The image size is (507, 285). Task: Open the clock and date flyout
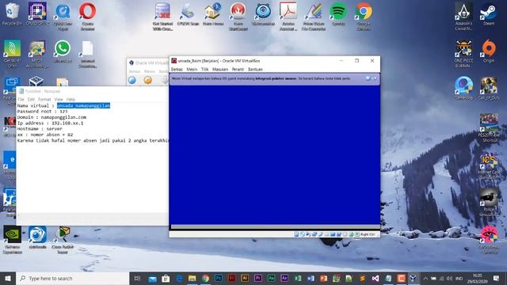(477, 278)
